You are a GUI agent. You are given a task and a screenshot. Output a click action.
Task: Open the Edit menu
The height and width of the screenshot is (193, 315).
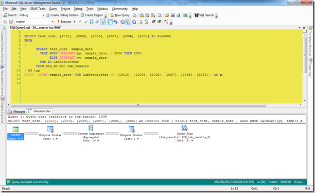14,9
